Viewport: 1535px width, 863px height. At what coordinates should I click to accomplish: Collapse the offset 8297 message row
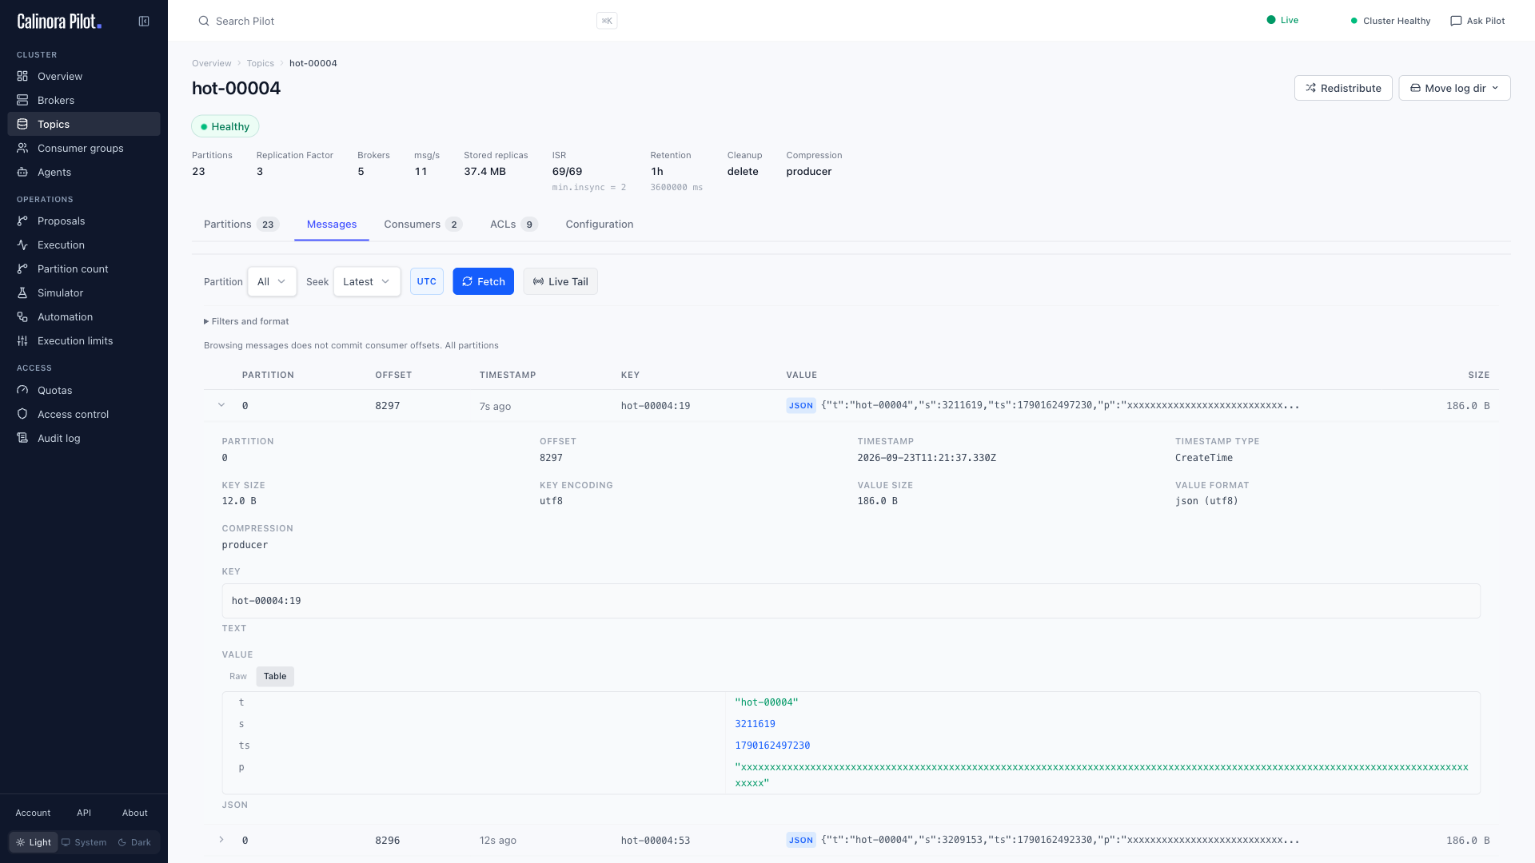pos(221,405)
